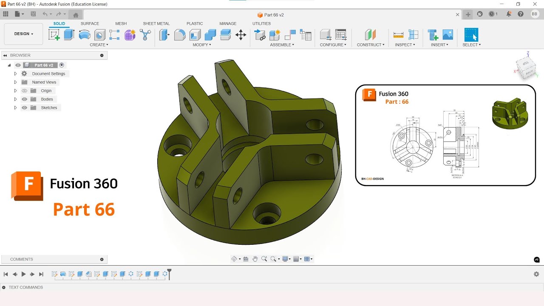Viewport: 544px width, 306px height.
Task: Select the Insert Canvas image icon
Action: [x=448, y=35]
